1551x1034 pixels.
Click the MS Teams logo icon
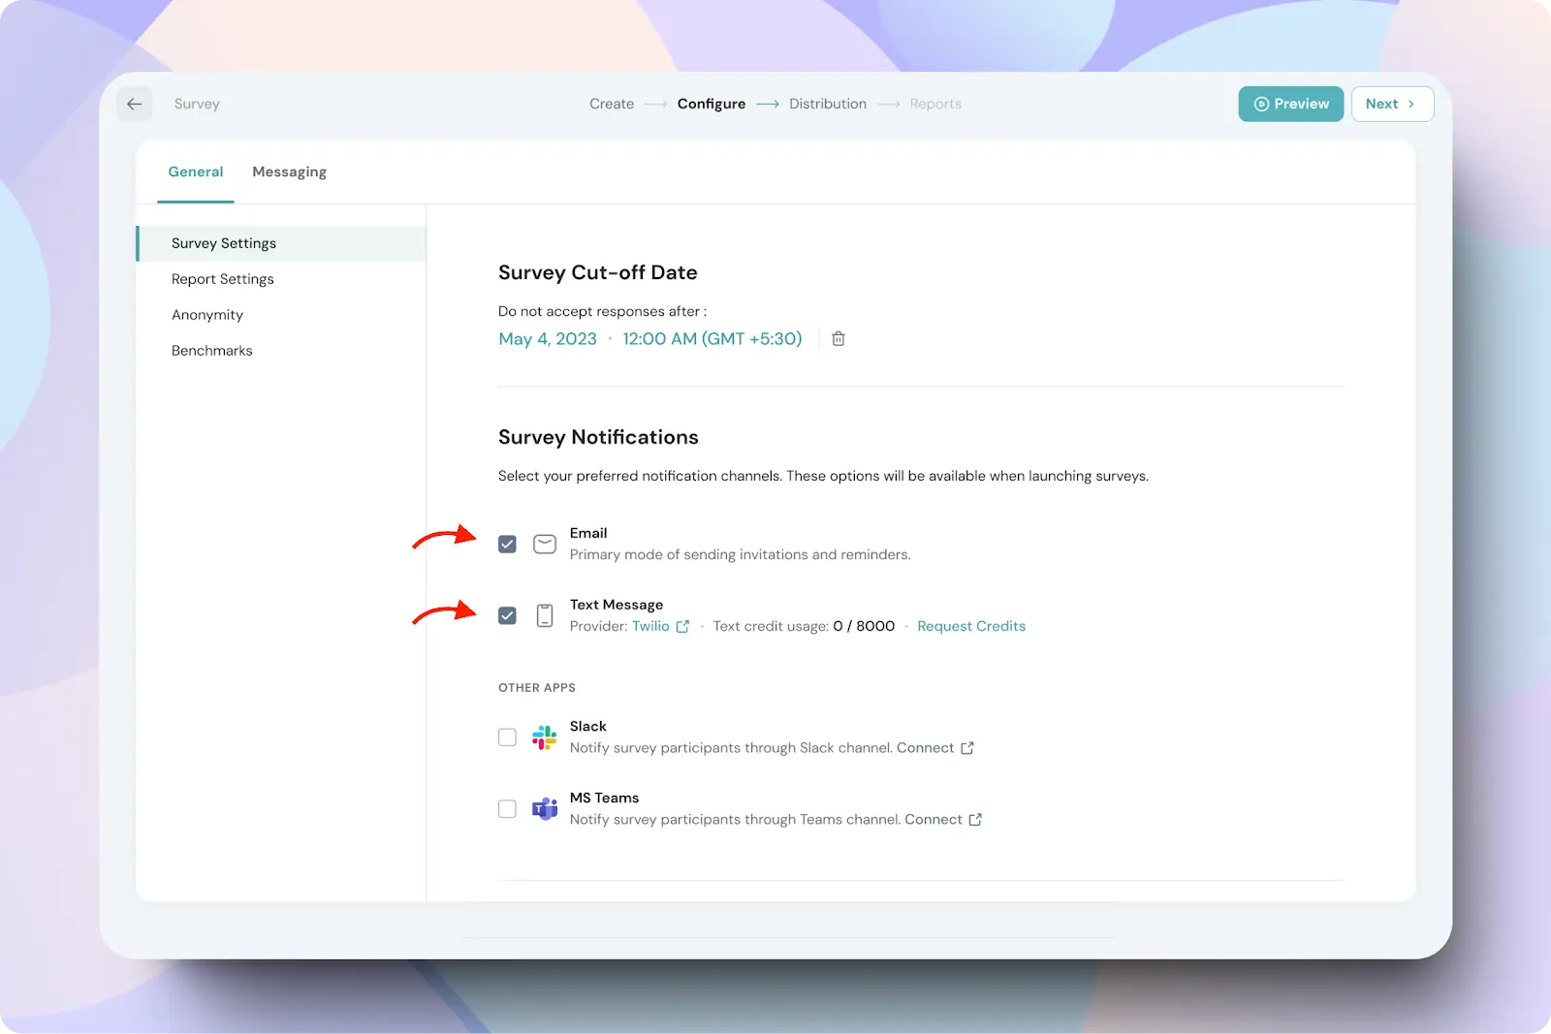tap(545, 808)
